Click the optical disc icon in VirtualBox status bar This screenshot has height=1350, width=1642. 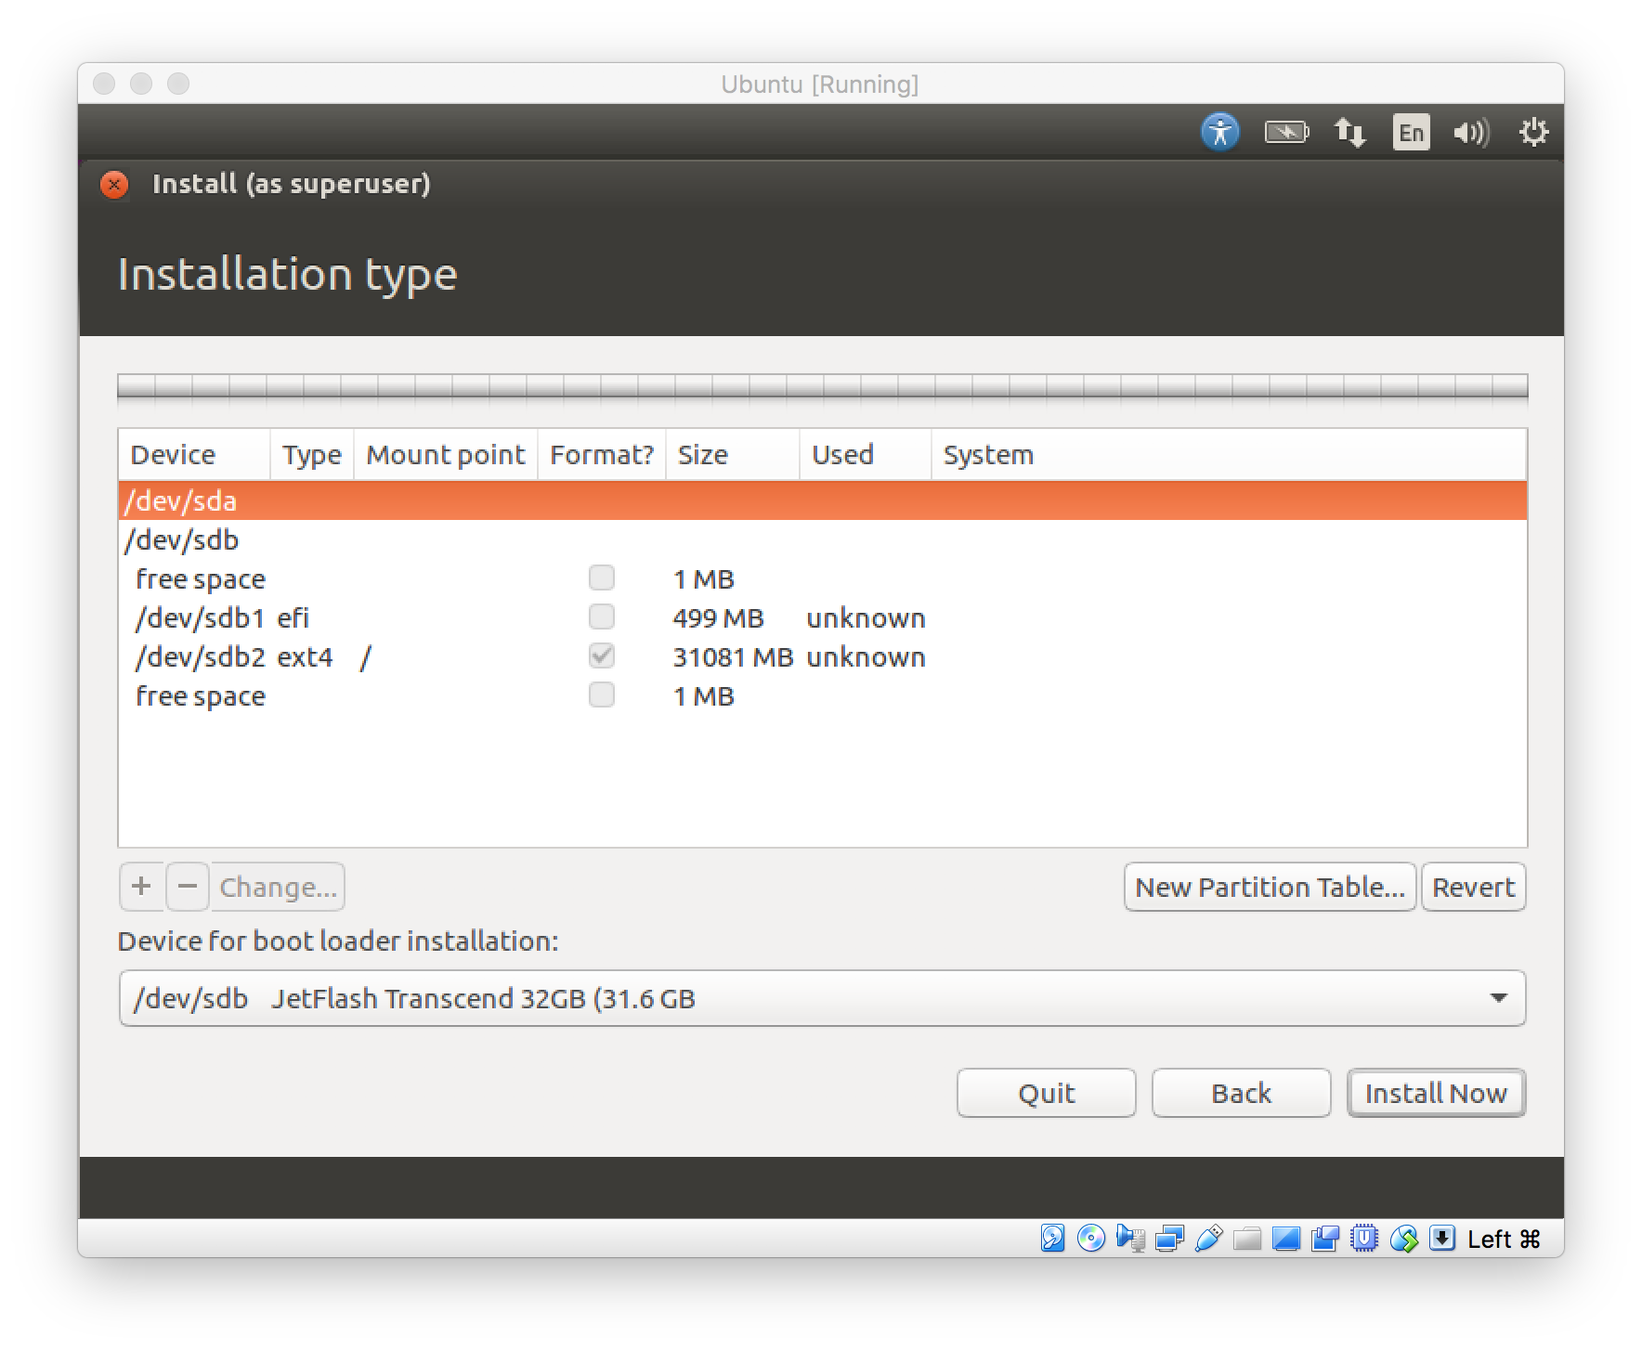pos(1090,1240)
